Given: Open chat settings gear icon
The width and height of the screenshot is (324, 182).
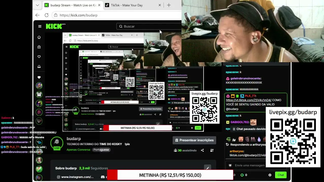Looking at the screenshot, I should pos(270,175).
